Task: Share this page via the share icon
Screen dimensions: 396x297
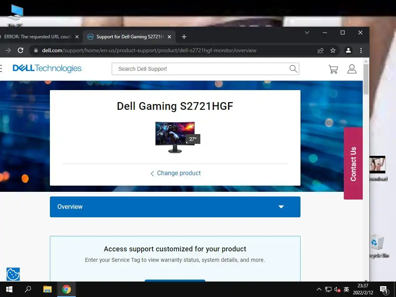Action: pos(321,51)
